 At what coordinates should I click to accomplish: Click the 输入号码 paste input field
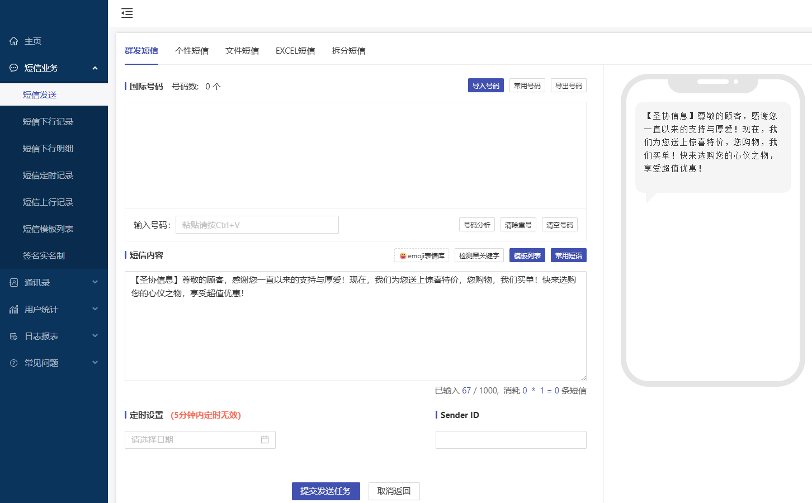(x=257, y=225)
